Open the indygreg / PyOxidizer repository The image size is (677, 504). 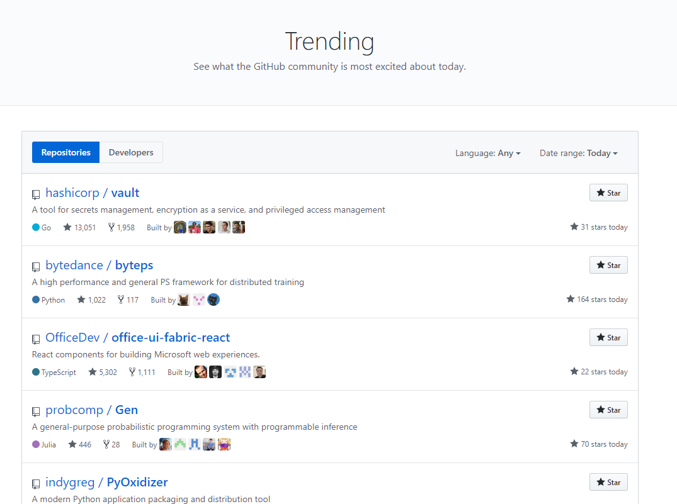pyautogui.click(x=106, y=483)
